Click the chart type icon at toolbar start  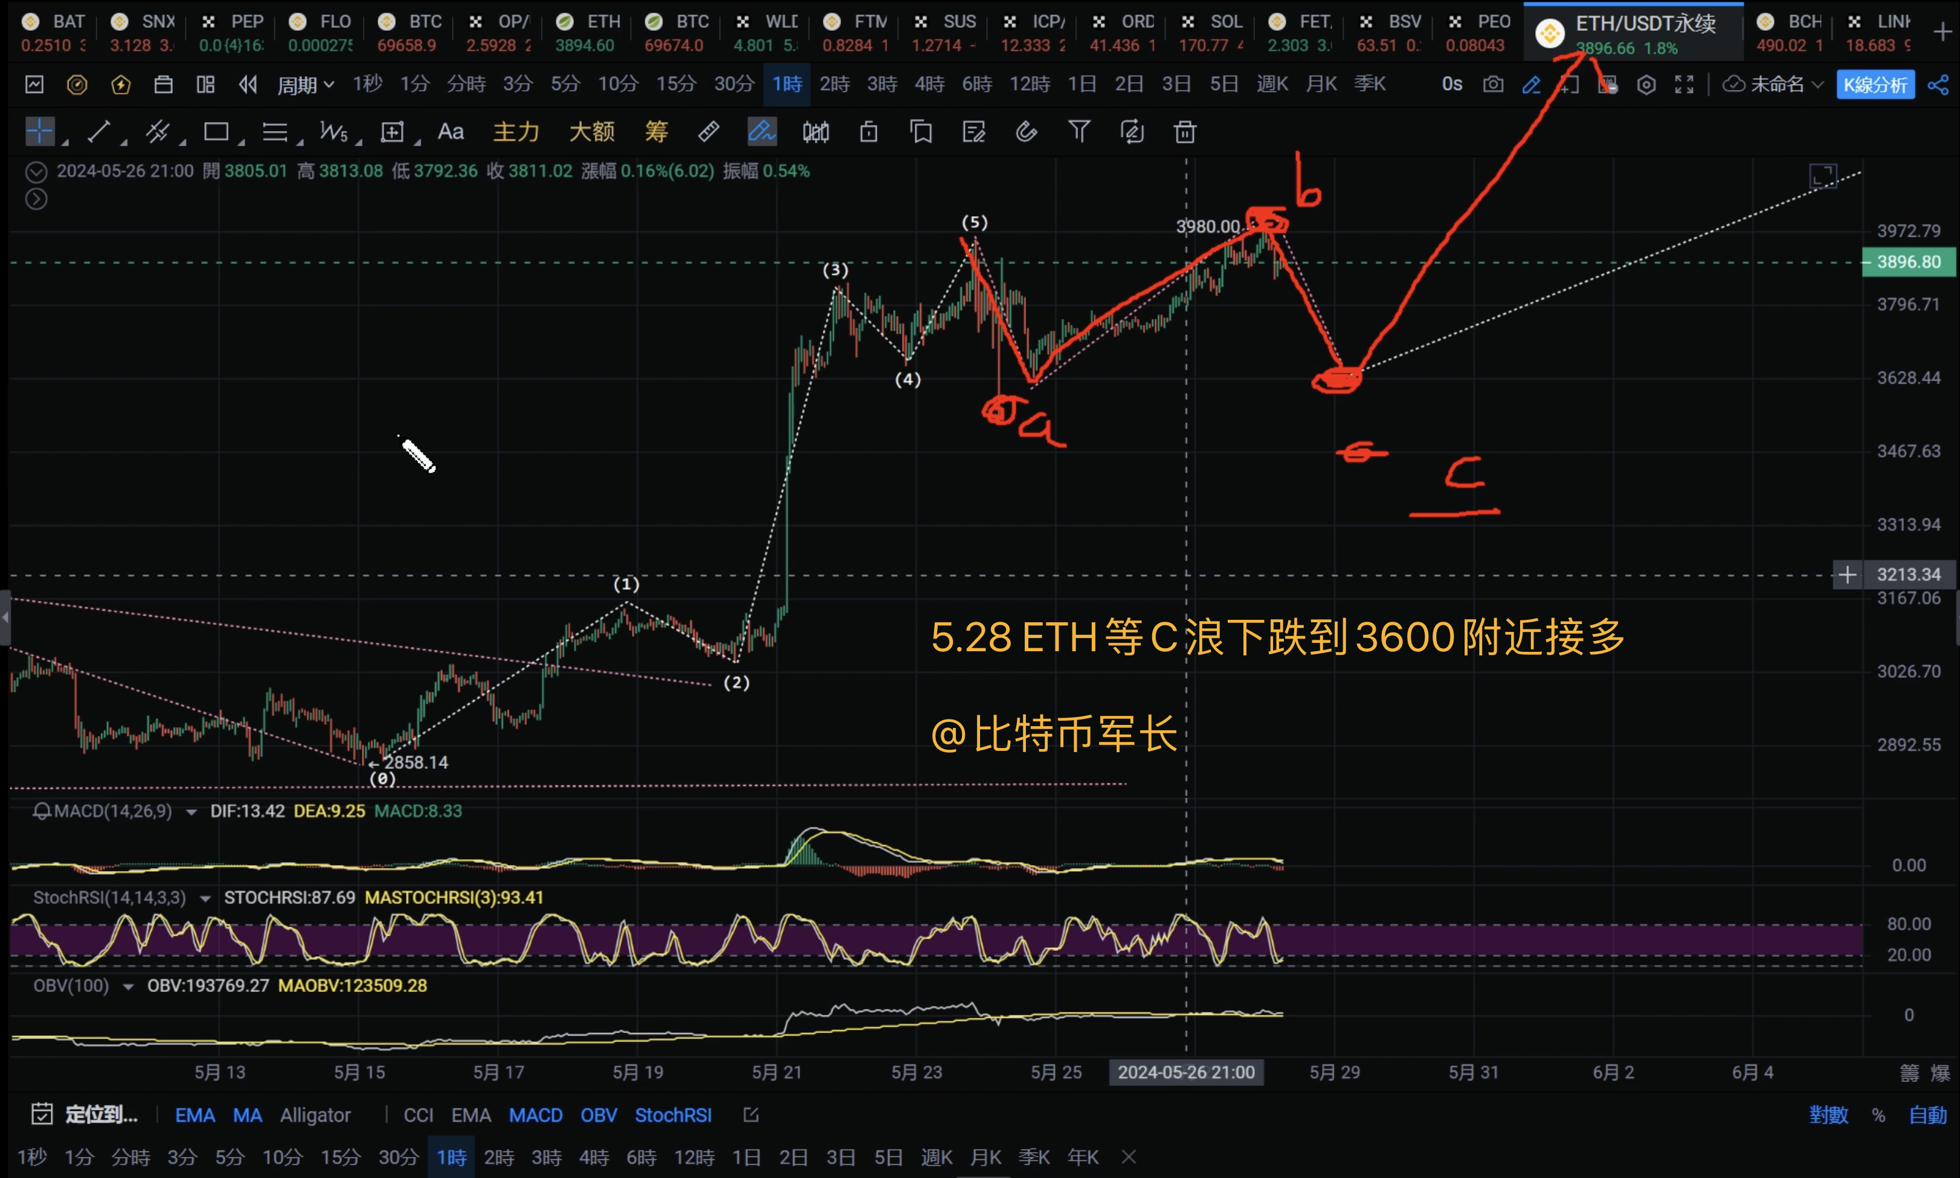pyautogui.click(x=34, y=84)
